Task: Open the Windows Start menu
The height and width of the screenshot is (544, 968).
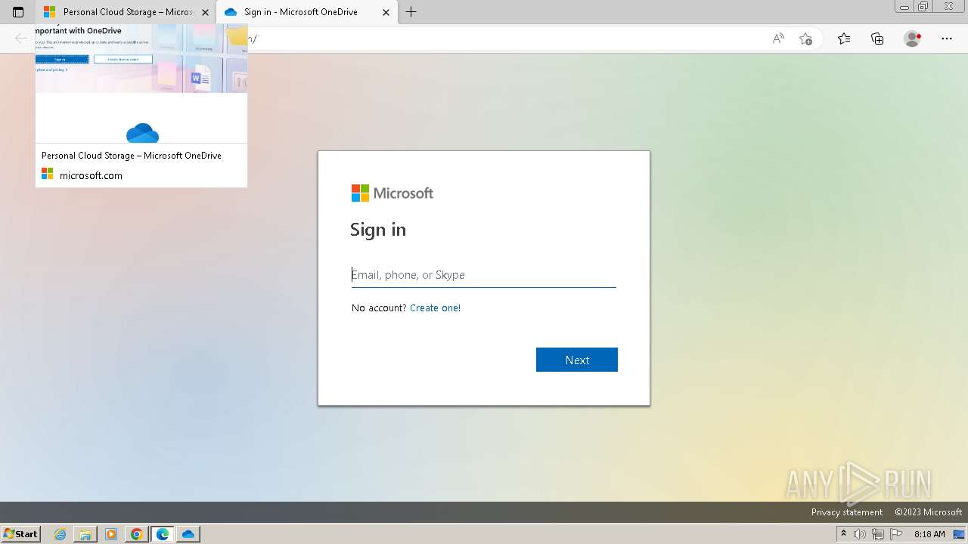Action: pos(21,533)
